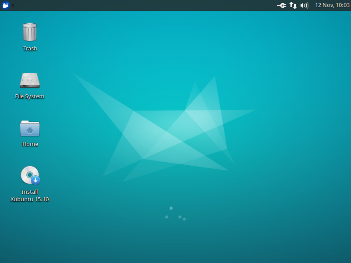Open the Whisker applications menu
Screen dimensions: 351x263
6,5
